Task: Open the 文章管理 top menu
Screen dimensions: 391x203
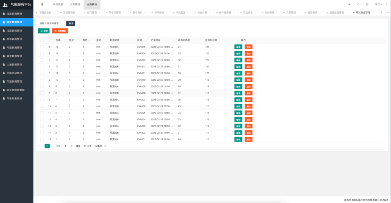Action: pyautogui.click(x=75, y=4)
